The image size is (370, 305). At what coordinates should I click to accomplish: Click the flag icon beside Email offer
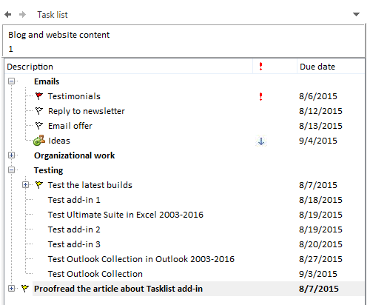click(x=39, y=126)
